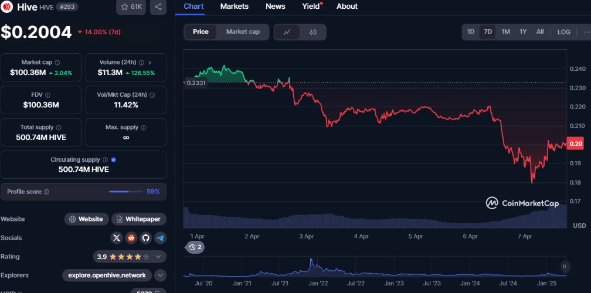Screen dimensions: 591x293
Task: Click the chart events history badge
Action: coord(195,247)
